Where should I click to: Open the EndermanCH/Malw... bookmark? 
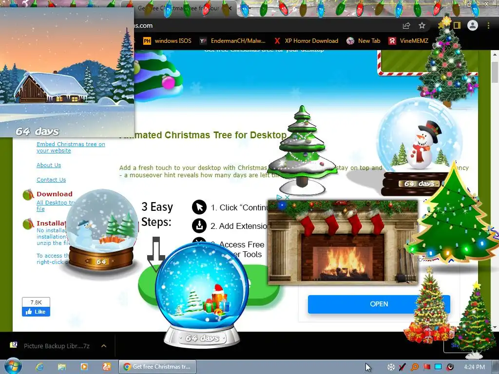click(x=232, y=41)
